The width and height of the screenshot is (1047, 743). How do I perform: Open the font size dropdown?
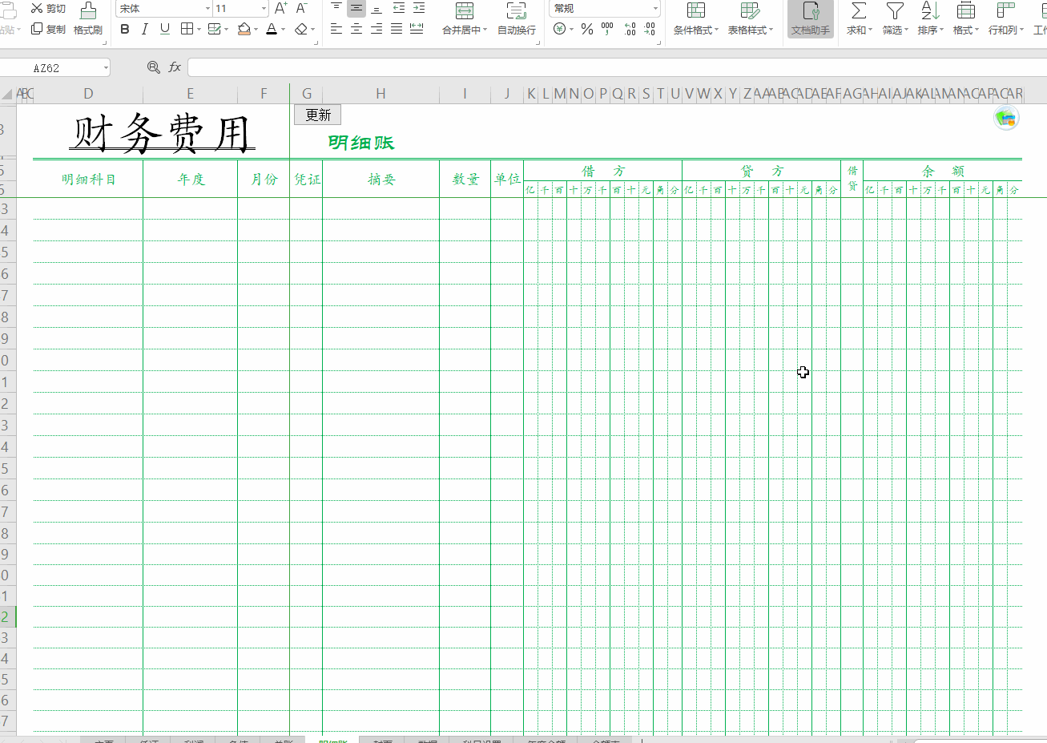point(264,8)
